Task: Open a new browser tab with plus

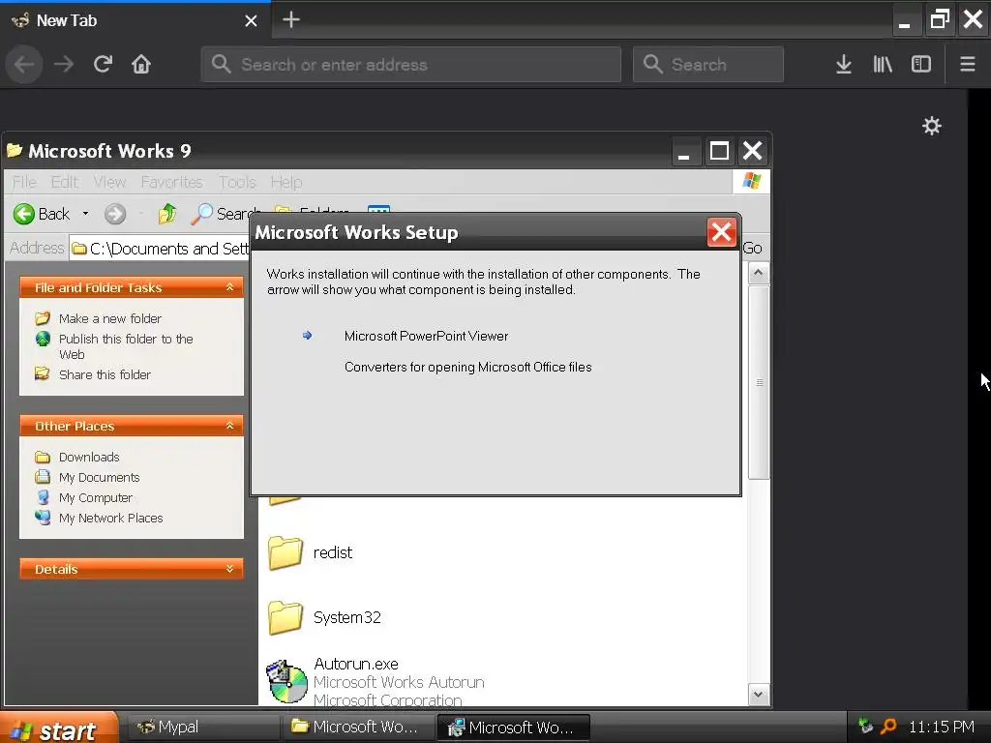Action: point(290,19)
